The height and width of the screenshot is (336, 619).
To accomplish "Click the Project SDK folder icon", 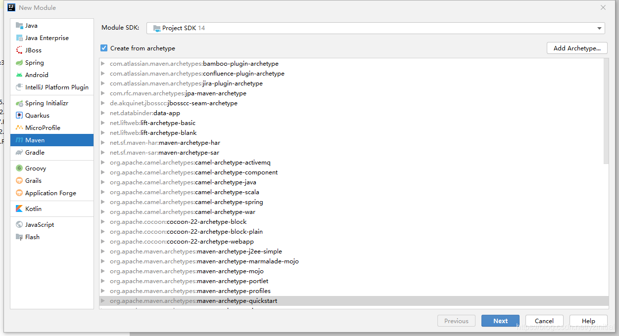I will [157, 28].
